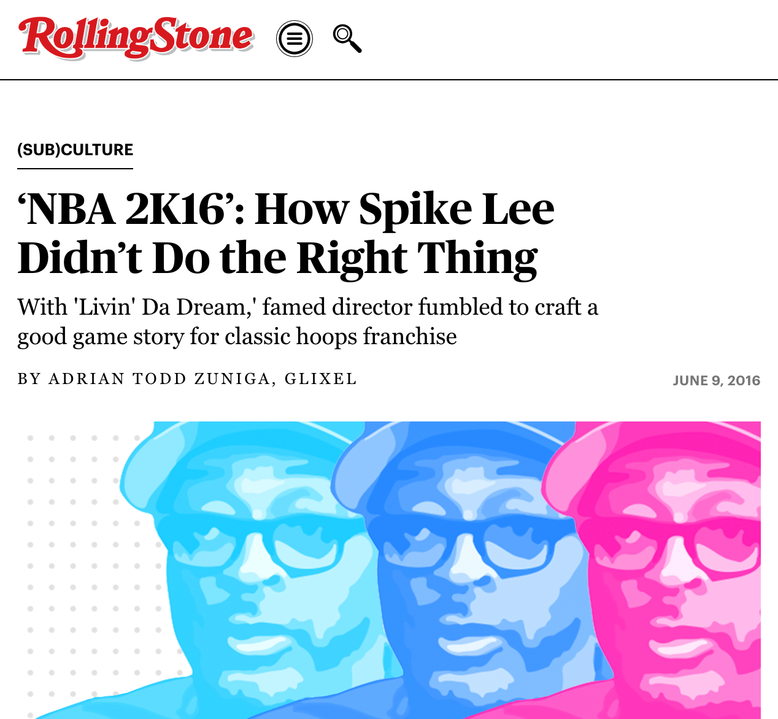Viewport: 778px width, 719px height.
Task: Click the magnifying glass search icon
Action: tap(347, 39)
